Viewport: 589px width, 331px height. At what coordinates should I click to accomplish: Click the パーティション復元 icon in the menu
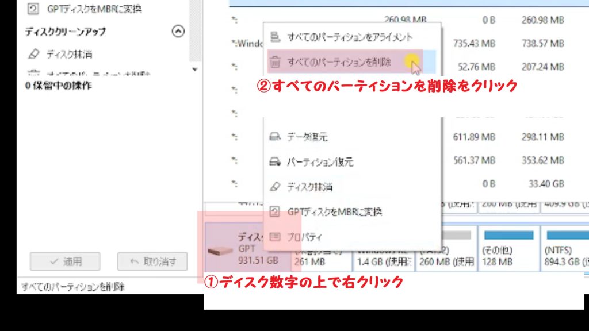(x=276, y=160)
